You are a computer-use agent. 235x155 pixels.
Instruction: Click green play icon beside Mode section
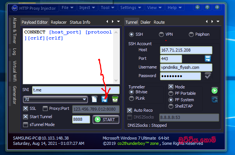pyautogui.click(x=215, y=91)
